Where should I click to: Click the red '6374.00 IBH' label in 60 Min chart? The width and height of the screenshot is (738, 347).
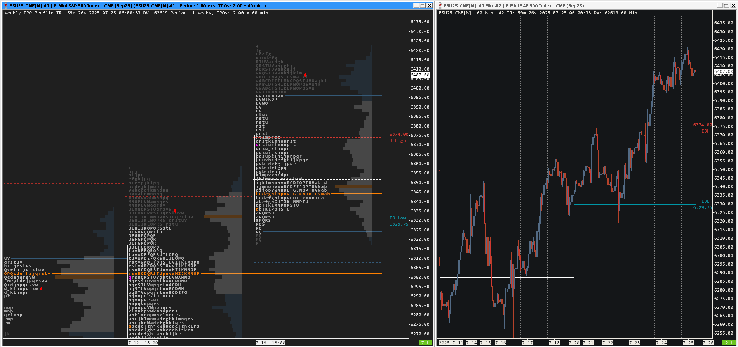(703, 128)
